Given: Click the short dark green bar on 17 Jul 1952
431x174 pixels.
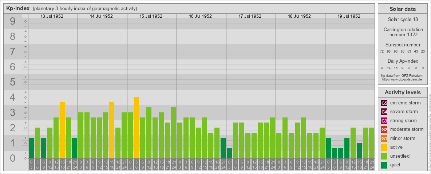Looking at the screenshot, I should click(x=229, y=153).
